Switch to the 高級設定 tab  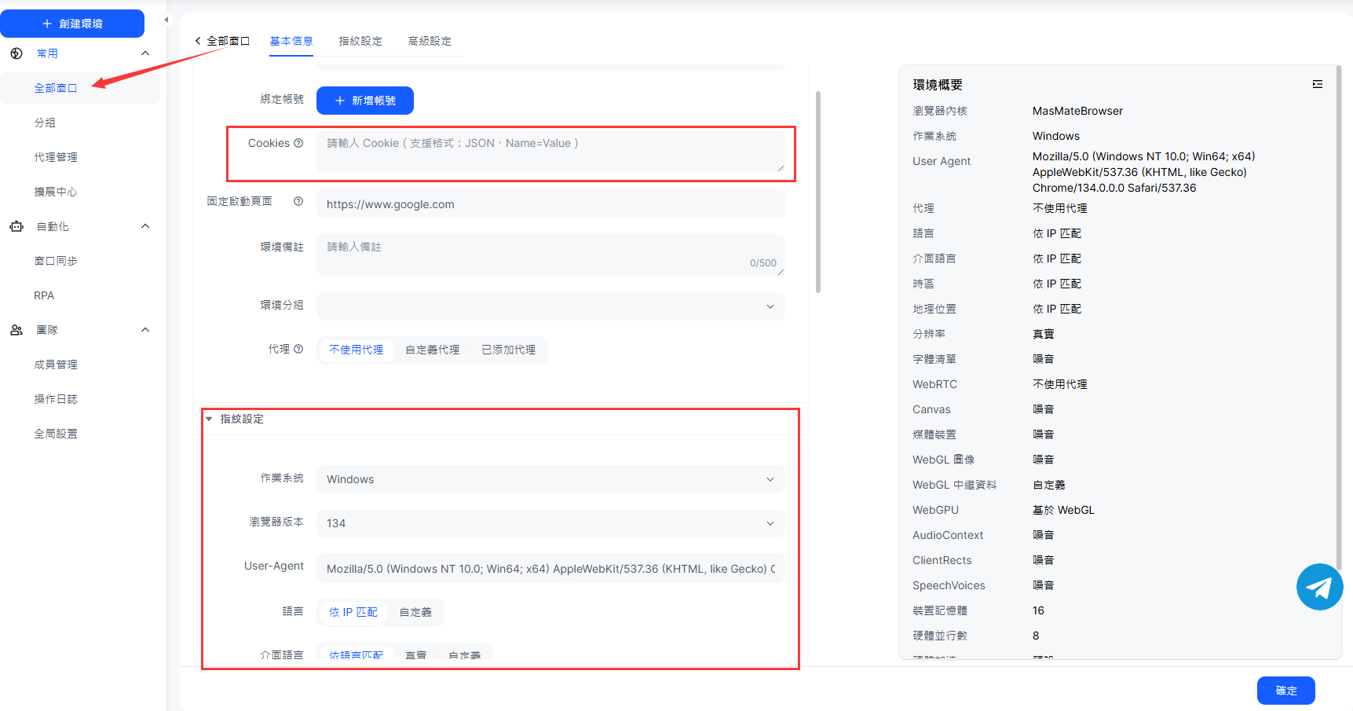click(430, 41)
